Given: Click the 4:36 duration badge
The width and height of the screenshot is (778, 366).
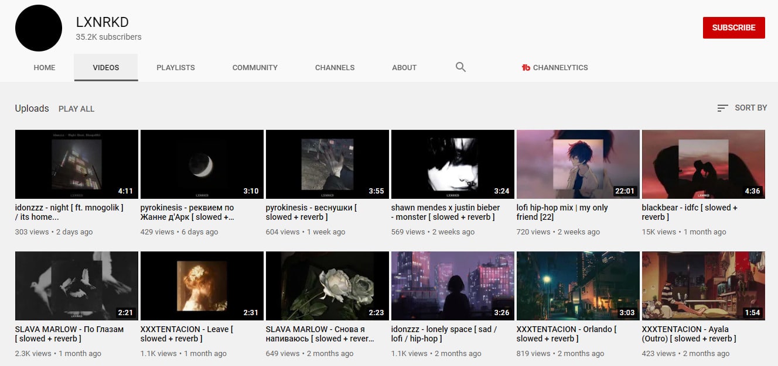Looking at the screenshot, I should click(x=753, y=191).
